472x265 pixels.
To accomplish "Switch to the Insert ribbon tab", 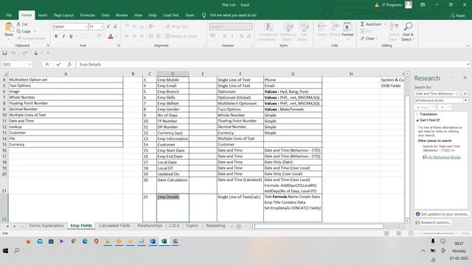I will [x=43, y=15].
